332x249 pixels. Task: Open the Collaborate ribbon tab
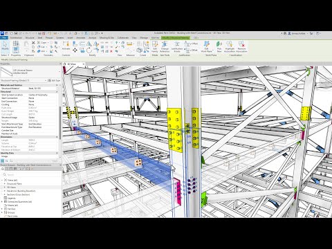[x=123, y=37]
